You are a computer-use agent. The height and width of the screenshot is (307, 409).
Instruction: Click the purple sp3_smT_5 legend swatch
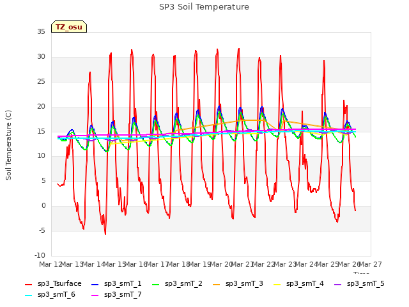[338, 284]
